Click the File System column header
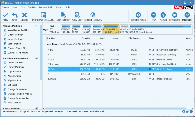195x117 pixels. [134, 38]
